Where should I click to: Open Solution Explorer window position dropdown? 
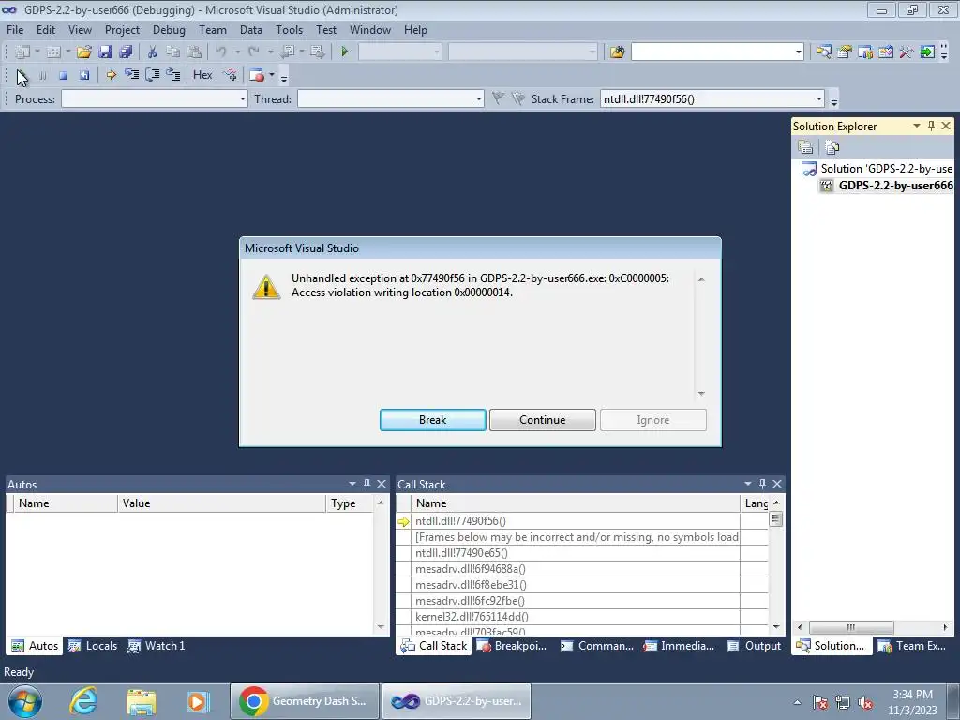point(917,126)
